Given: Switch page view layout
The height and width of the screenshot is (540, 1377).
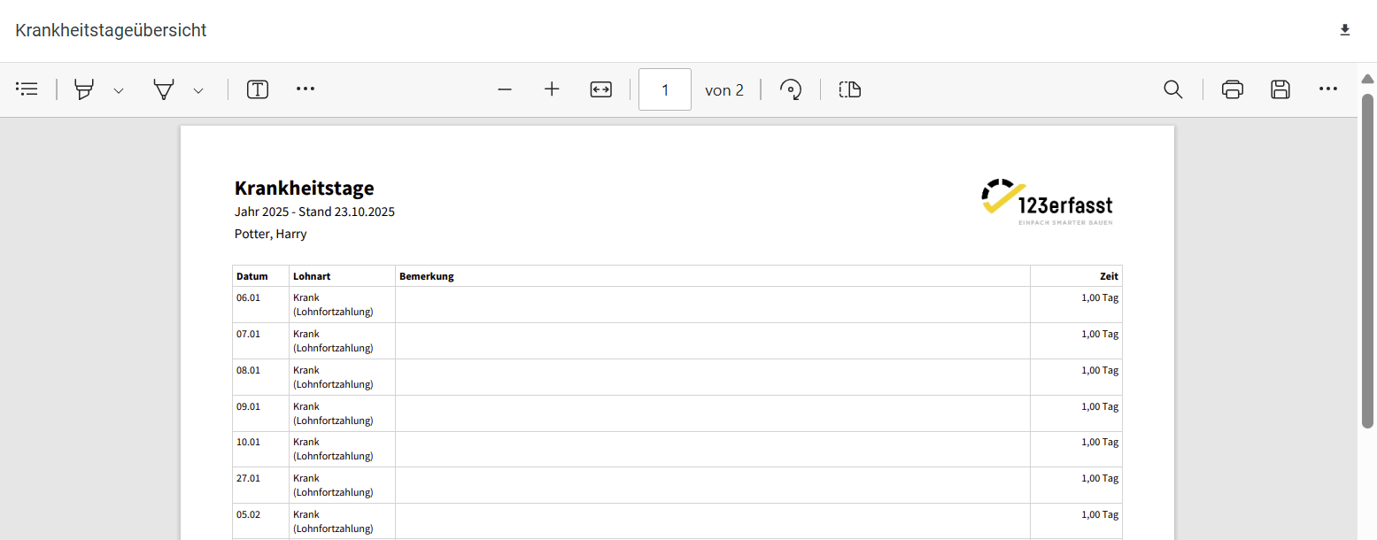Looking at the screenshot, I should point(850,89).
